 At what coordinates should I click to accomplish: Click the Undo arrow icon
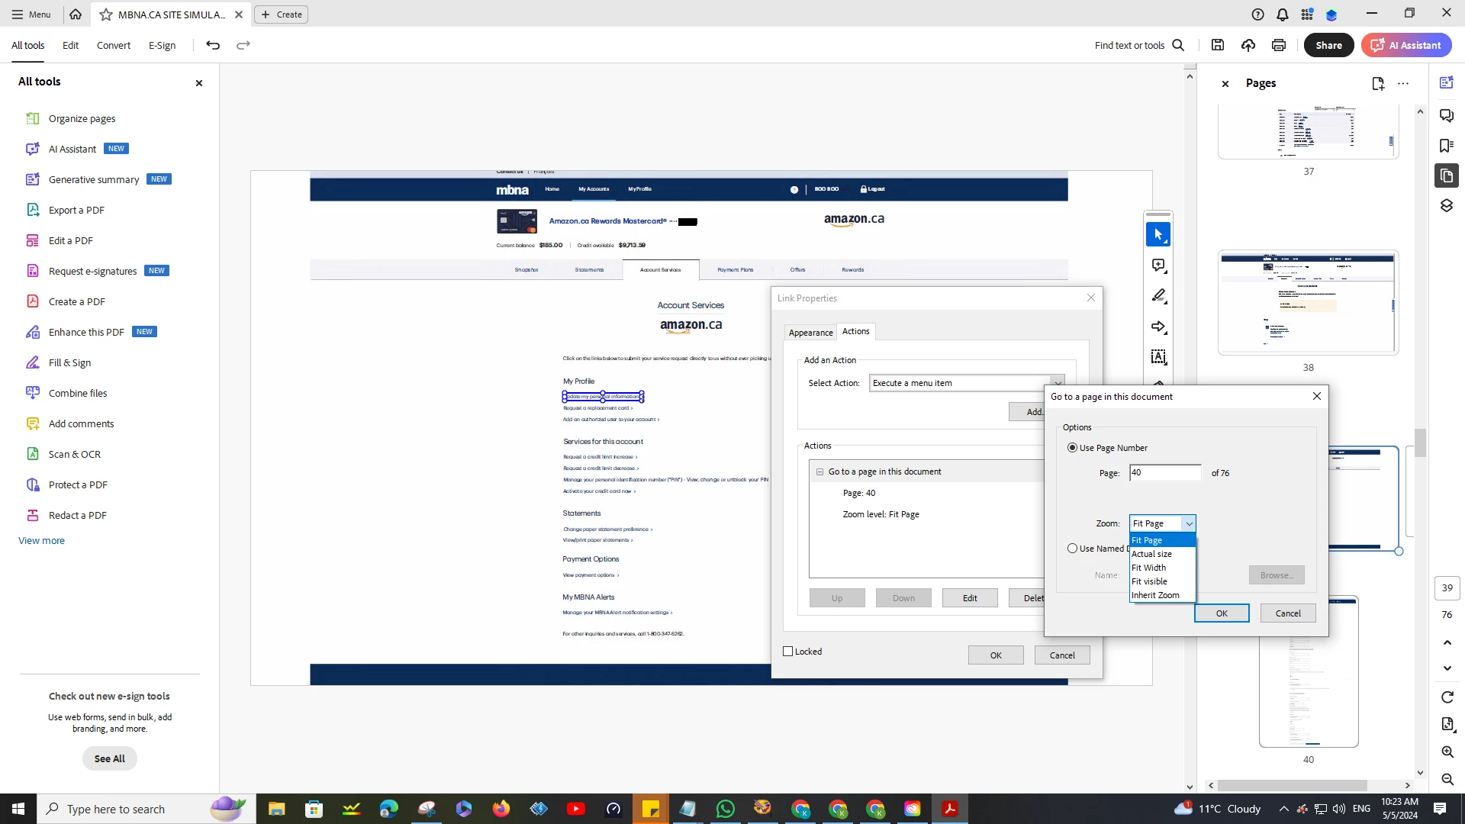[x=213, y=45]
